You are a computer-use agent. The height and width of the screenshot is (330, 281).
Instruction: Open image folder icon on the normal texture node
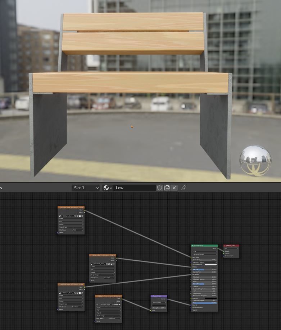(117, 305)
